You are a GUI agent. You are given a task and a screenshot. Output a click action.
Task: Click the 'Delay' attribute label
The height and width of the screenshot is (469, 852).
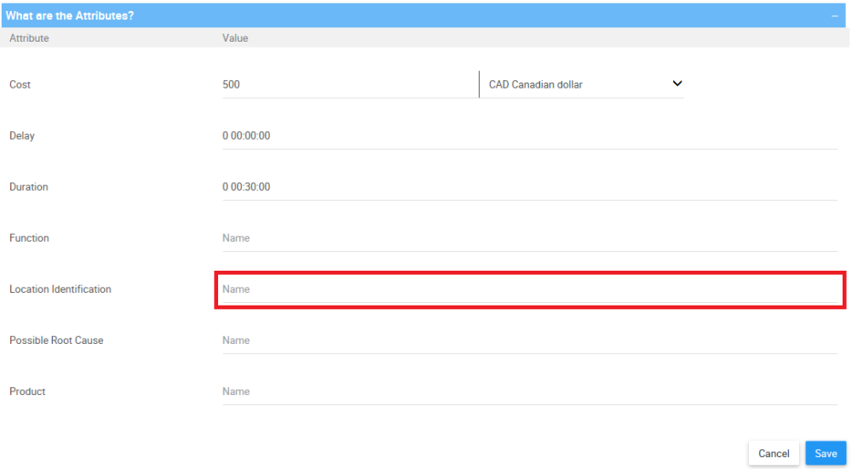coord(22,135)
